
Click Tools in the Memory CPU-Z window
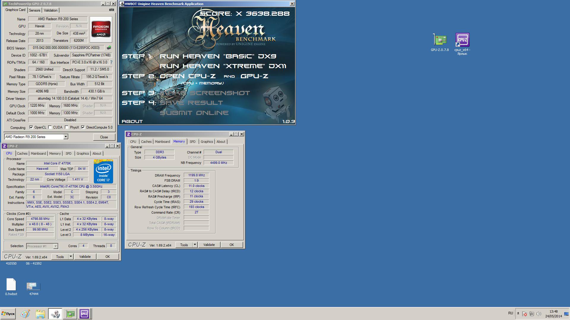coord(184,245)
